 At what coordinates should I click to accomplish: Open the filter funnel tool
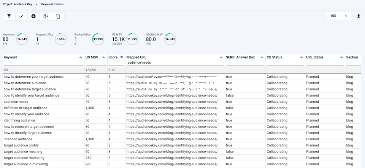9,16
